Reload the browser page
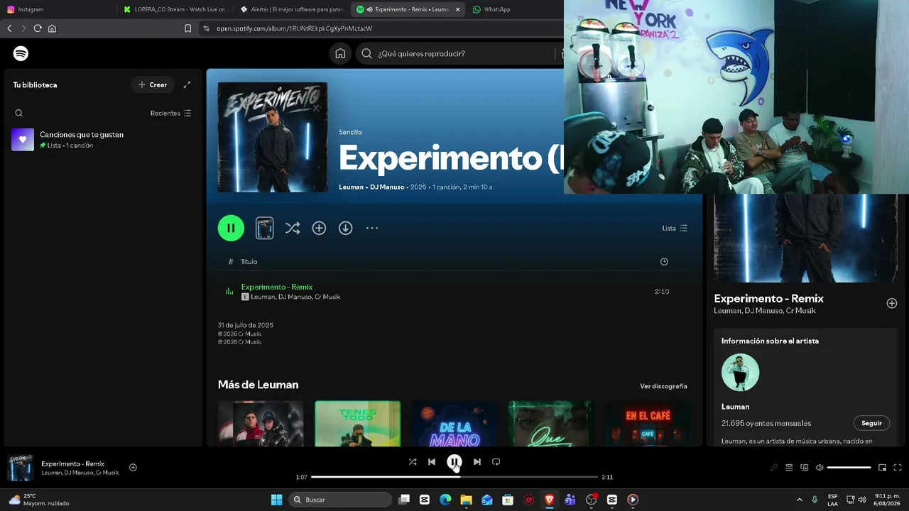Viewport: 909px width, 511px height. point(38,28)
